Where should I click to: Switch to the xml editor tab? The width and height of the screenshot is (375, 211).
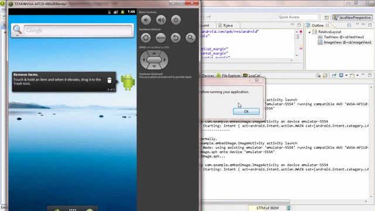[206, 25]
